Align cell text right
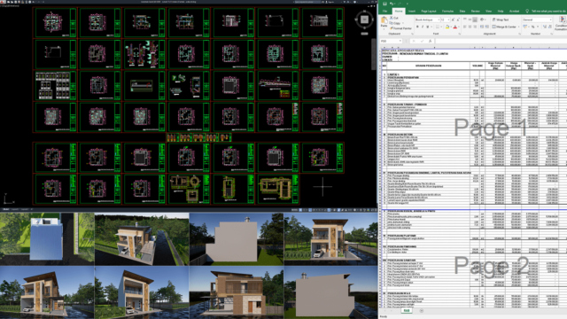This screenshot has width=567, height=319. [475, 27]
